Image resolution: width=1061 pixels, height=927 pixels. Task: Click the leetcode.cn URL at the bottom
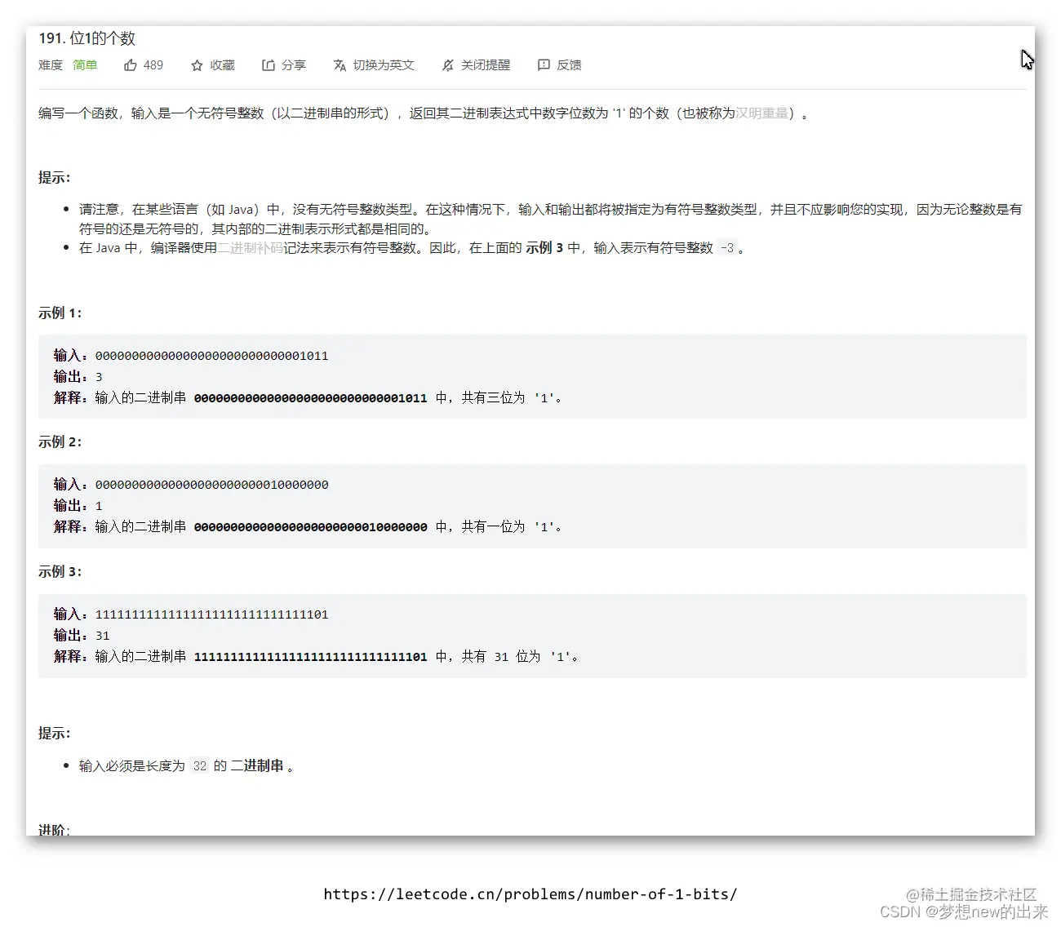pyautogui.click(x=530, y=894)
